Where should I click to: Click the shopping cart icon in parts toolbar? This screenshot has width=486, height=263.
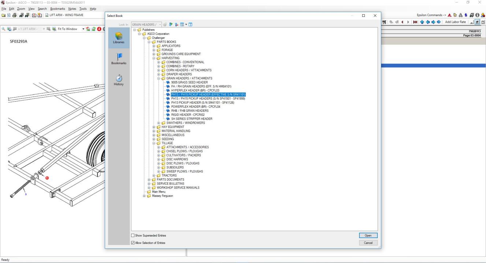(385, 22)
